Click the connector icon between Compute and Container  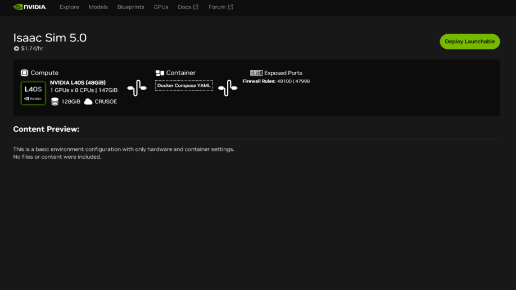(x=137, y=88)
